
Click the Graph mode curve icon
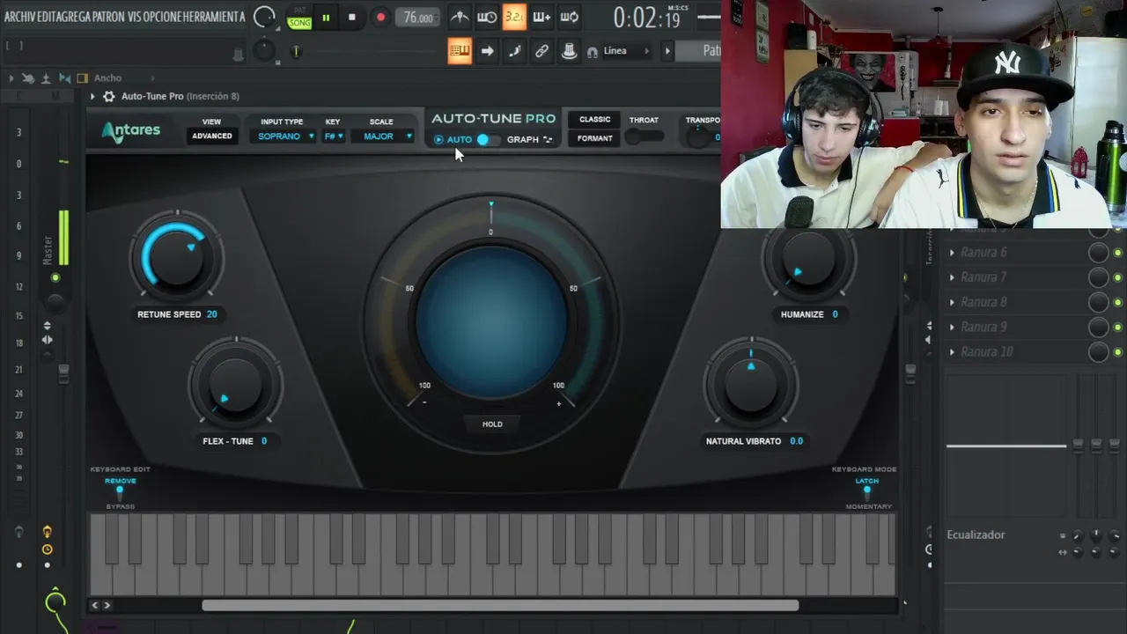click(548, 139)
